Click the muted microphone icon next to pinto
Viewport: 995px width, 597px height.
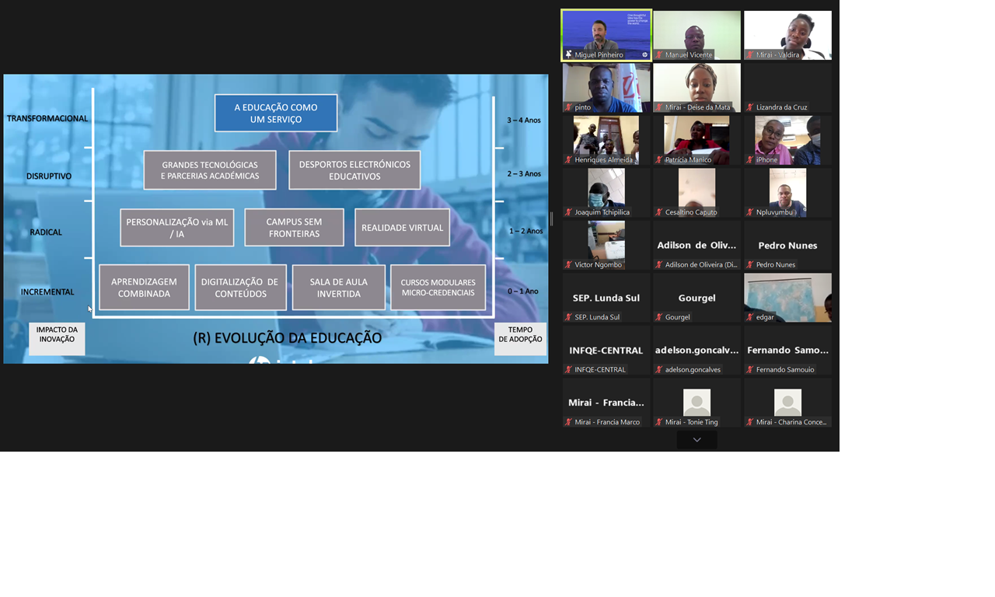click(x=568, y=107)
